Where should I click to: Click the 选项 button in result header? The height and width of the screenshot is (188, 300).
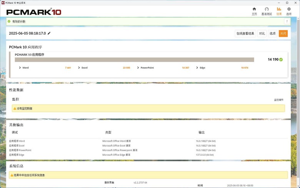(x=272, y=33)
